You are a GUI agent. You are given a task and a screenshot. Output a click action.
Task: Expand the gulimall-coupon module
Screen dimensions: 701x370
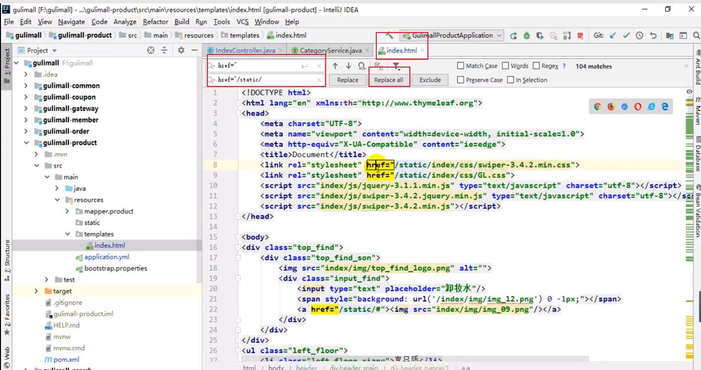pyautogui.click(x=26, y=97)
